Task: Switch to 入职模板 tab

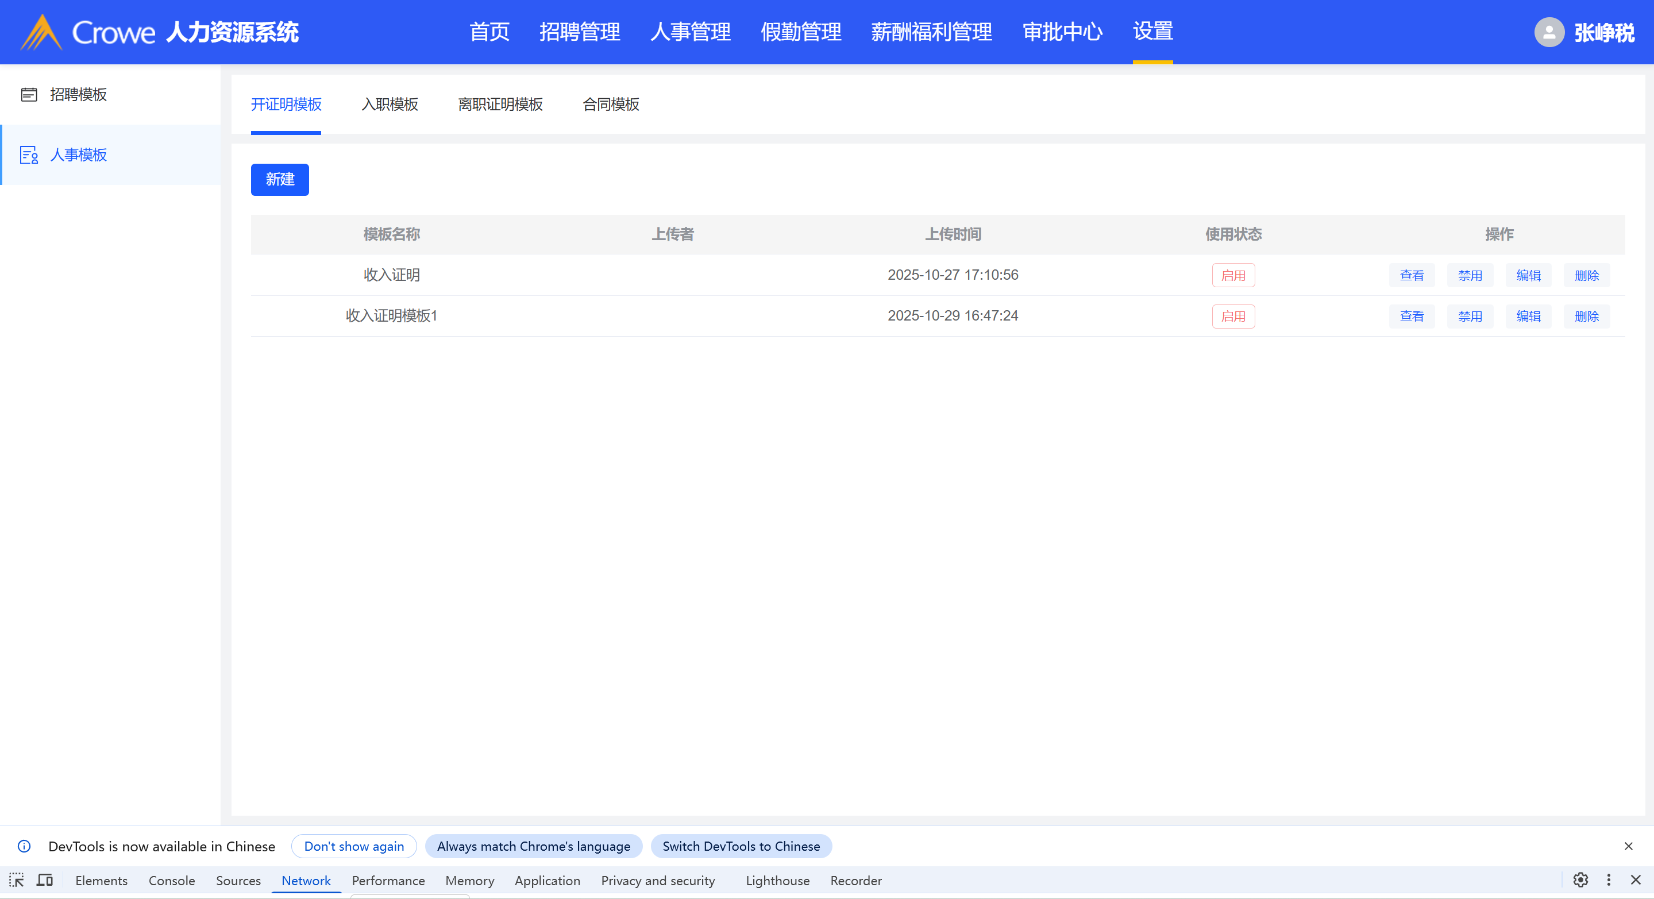Action: click(x=390, y=104)
